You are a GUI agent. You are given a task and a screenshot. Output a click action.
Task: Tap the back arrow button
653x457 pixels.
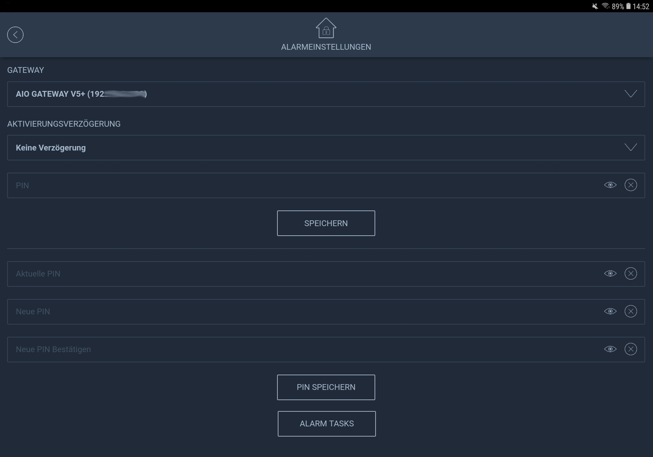pyautogui.click(x=15, y=35)
